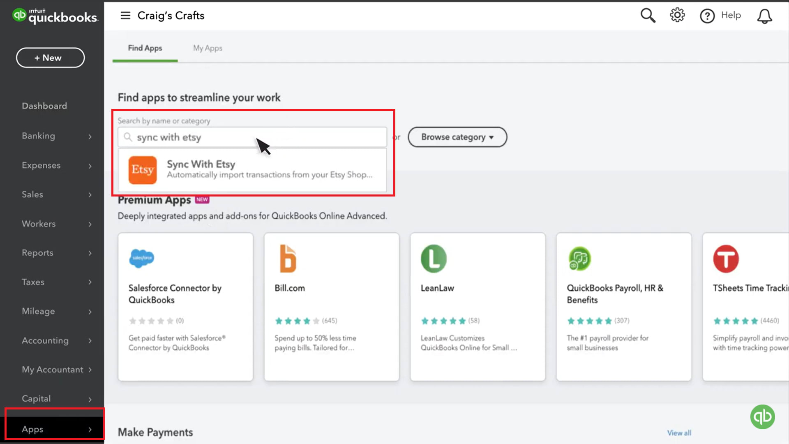Click the search by name field
Viewport: 789px width, 444px height.
click(x=252, y=137)
